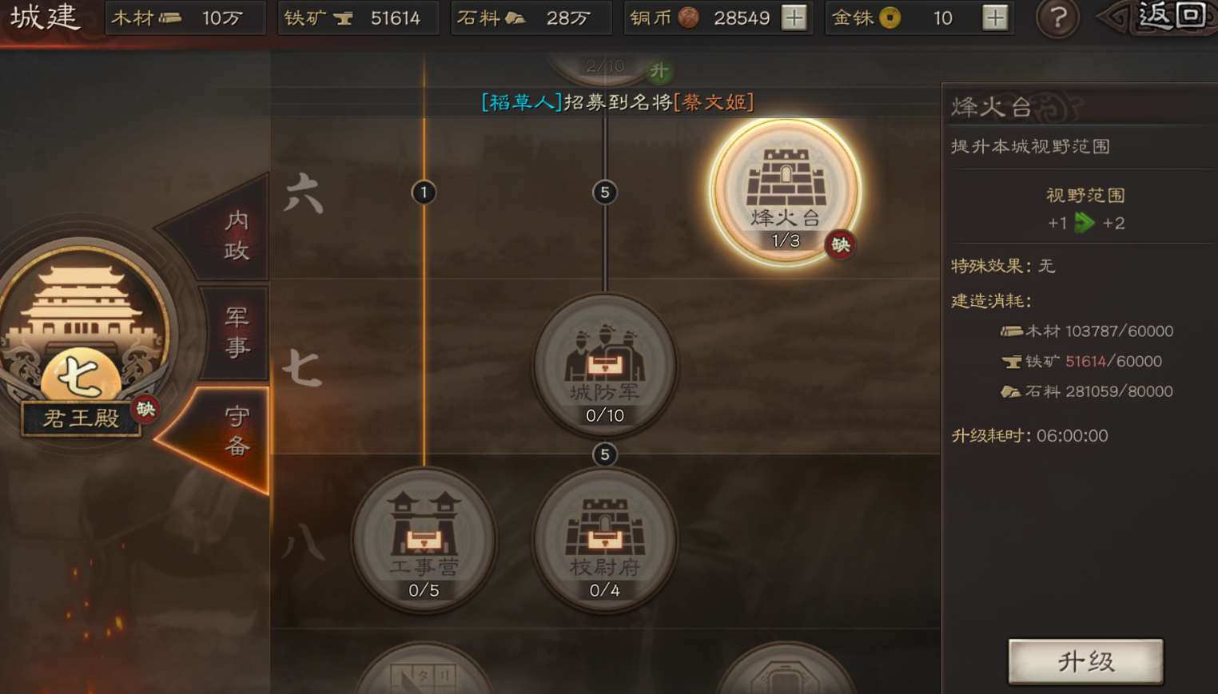
Task: Tap the red 缺 badge on 烽火台
Action: 840,245
